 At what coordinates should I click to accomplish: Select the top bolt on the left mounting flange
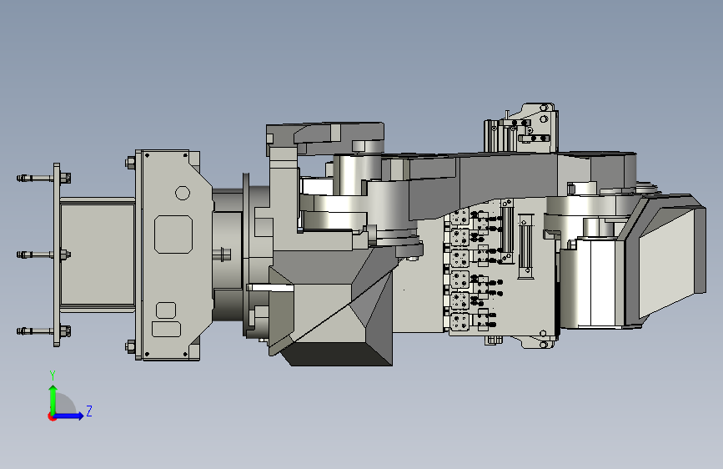tap(43, 178)
